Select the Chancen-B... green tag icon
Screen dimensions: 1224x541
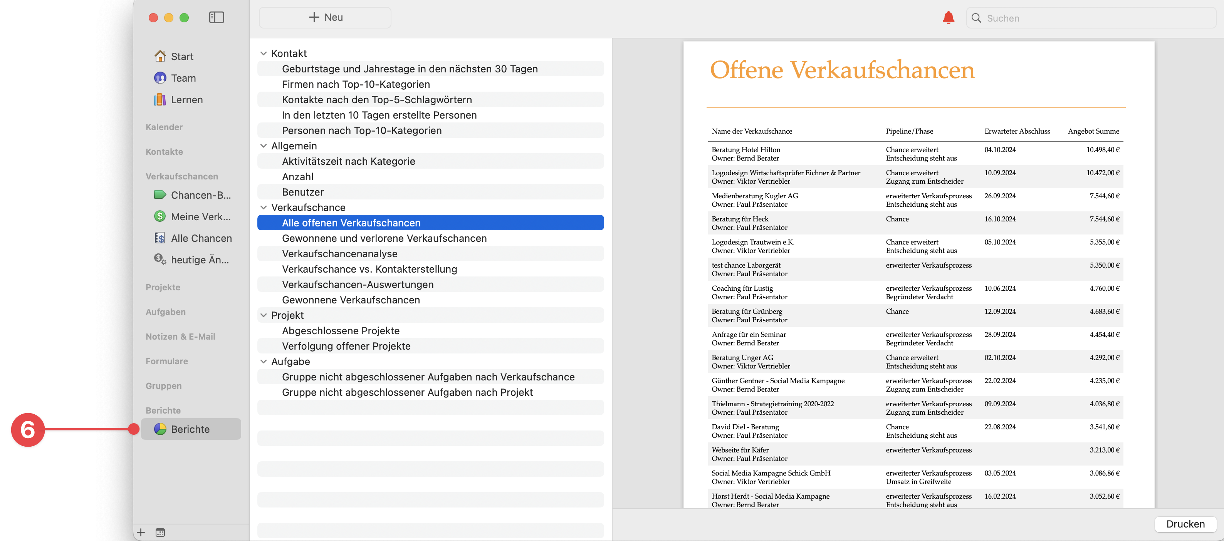pyautogui.click(x=160, y=195)
